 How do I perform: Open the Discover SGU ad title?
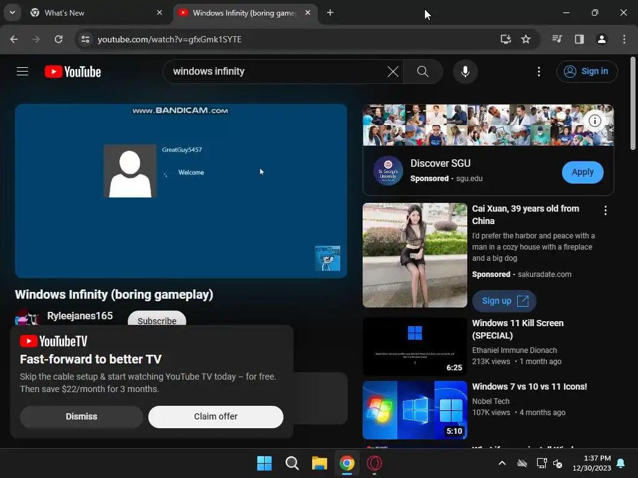(x=440, y=164)
